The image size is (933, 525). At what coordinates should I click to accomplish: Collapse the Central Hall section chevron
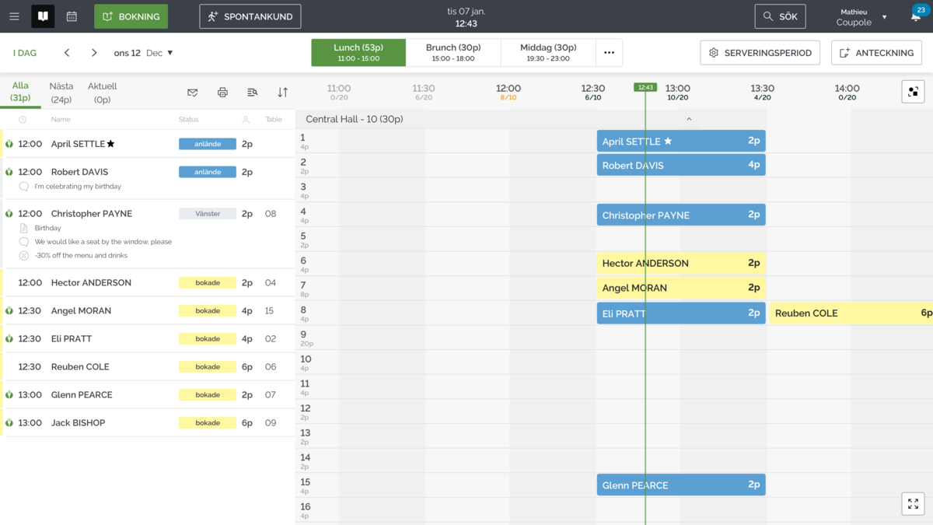click(x=689, y=119)
